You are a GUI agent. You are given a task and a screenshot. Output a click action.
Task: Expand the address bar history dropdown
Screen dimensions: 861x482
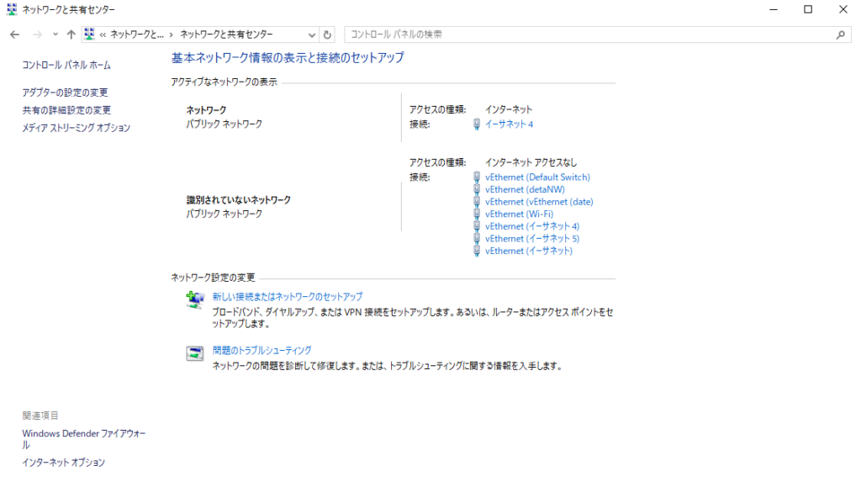point(312,34)
